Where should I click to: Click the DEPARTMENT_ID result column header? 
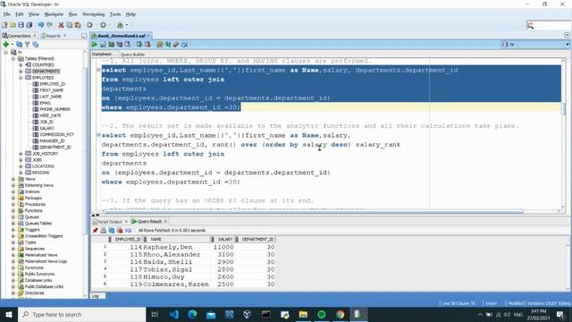pyautogui.click(x=256, y=239)
